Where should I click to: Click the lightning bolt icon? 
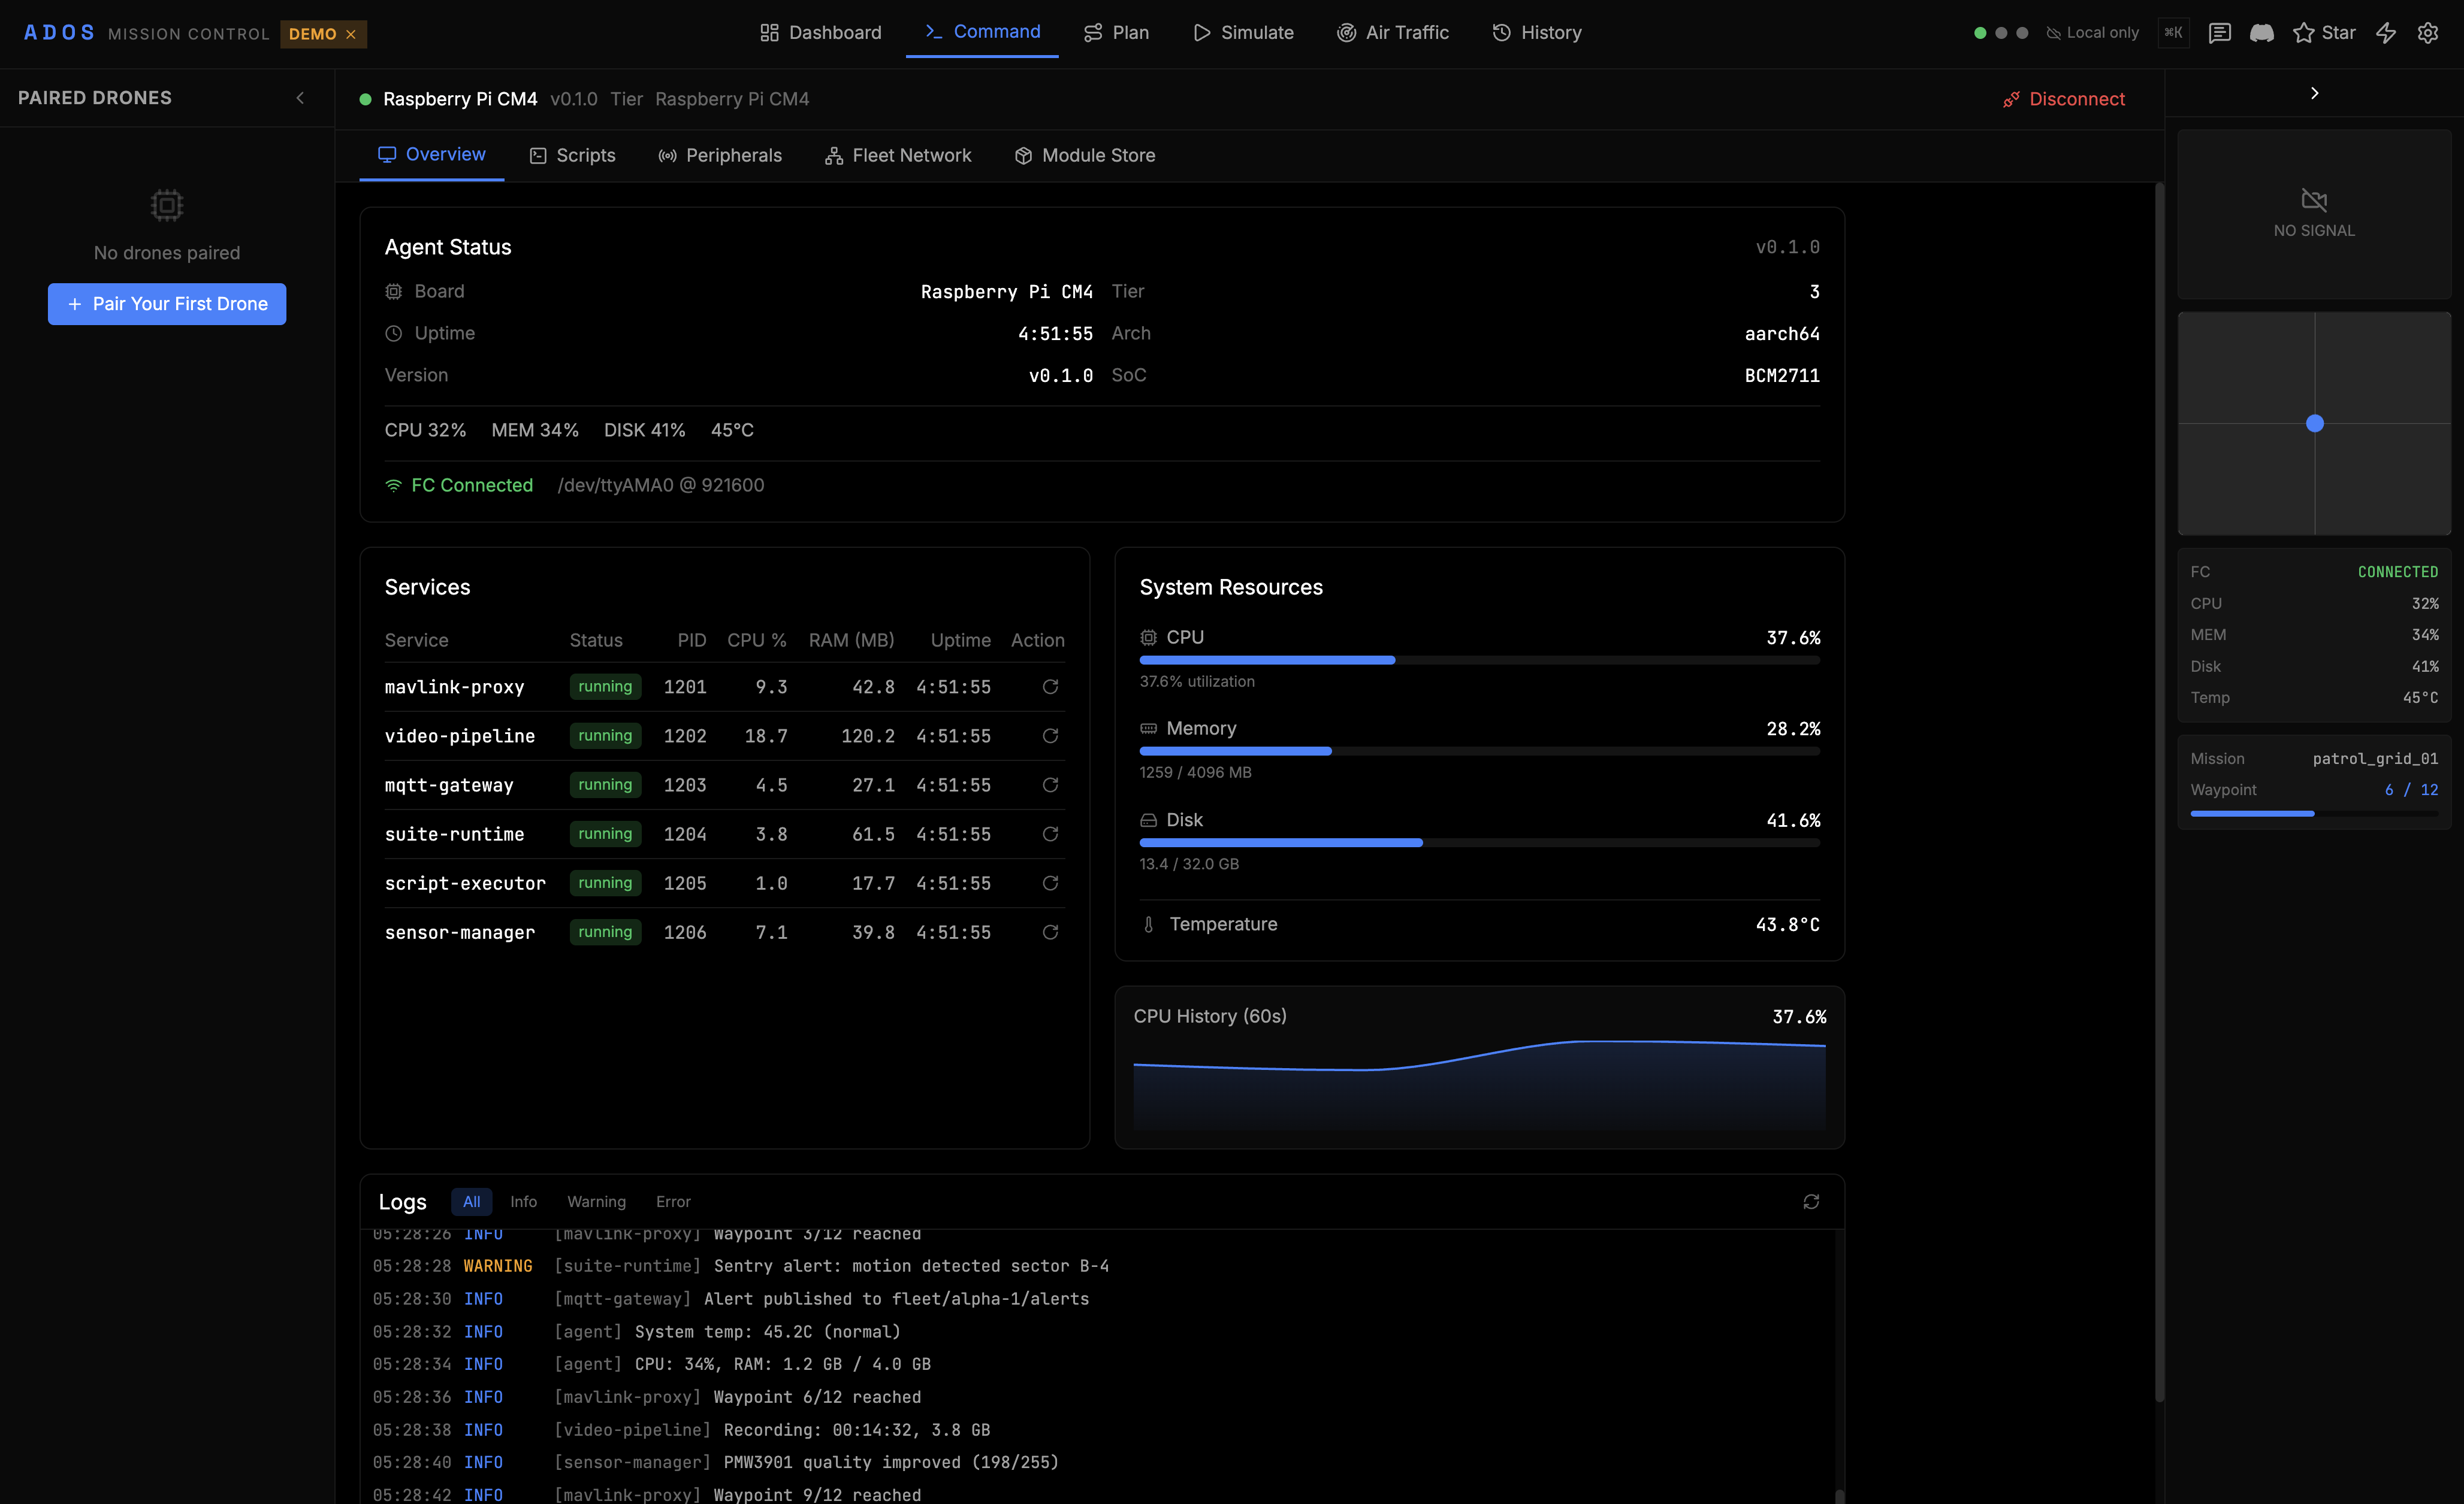[x=2386, y=33]
